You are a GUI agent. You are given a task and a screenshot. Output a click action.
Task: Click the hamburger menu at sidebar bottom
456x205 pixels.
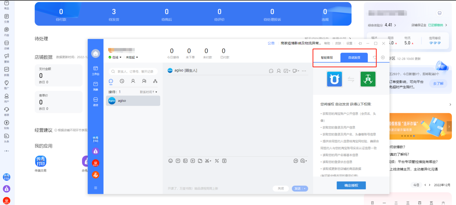click(x=96, y=188)
